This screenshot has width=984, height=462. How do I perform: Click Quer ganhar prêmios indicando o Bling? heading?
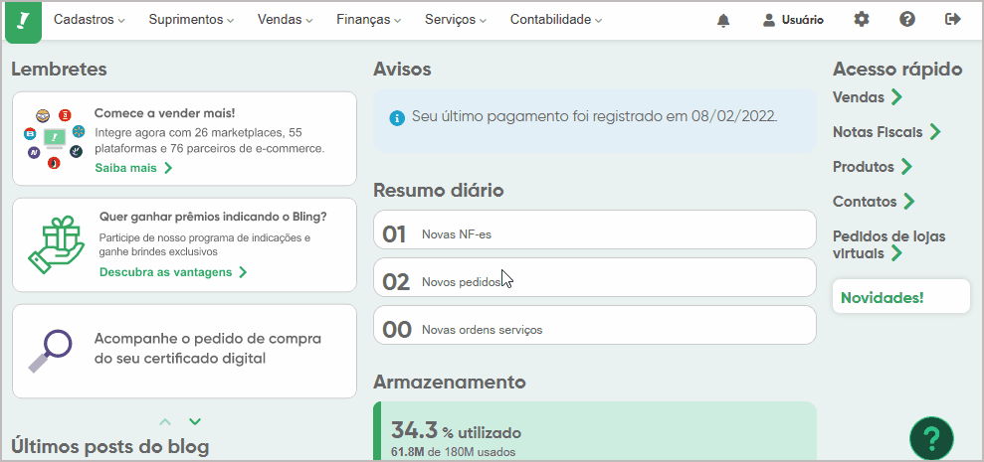[213, 217]
